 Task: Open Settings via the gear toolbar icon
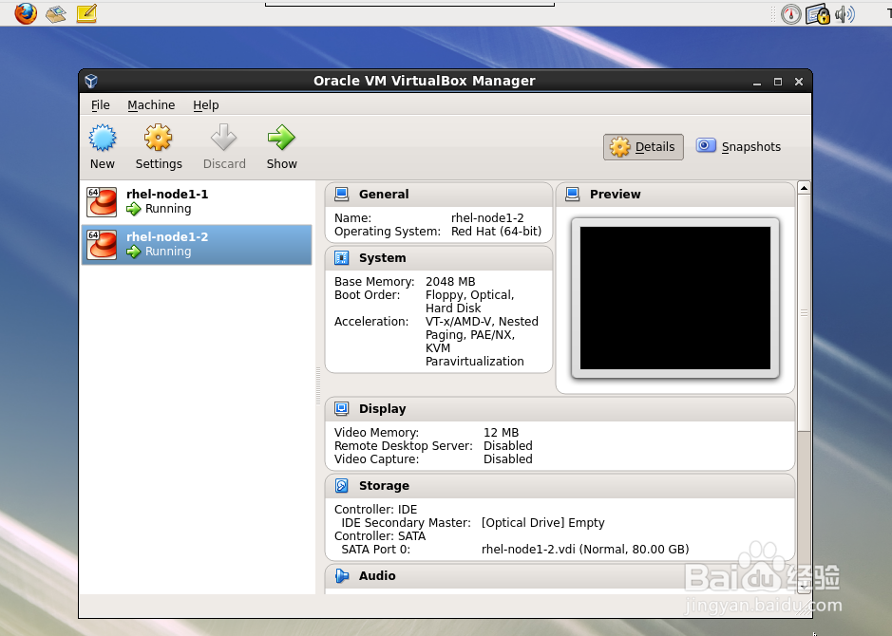(x=158, y=138)
